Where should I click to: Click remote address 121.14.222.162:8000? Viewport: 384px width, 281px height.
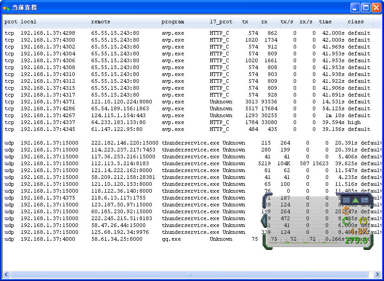tap(121, 170)
